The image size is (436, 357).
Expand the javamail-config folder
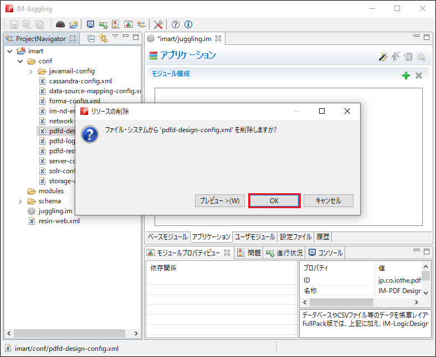point(31,72)
